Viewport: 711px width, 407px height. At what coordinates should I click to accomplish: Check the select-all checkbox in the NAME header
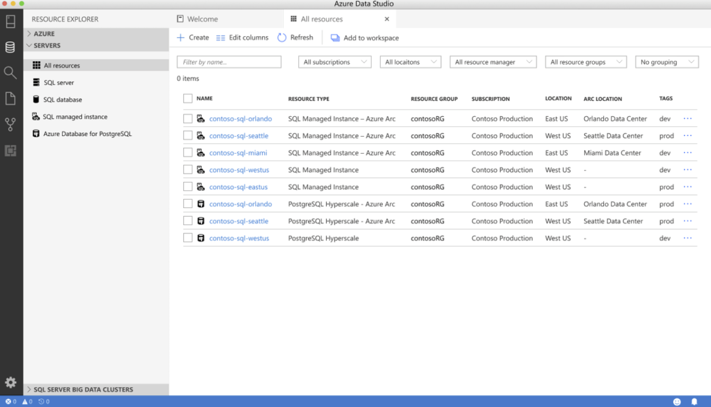click(188, 98)
